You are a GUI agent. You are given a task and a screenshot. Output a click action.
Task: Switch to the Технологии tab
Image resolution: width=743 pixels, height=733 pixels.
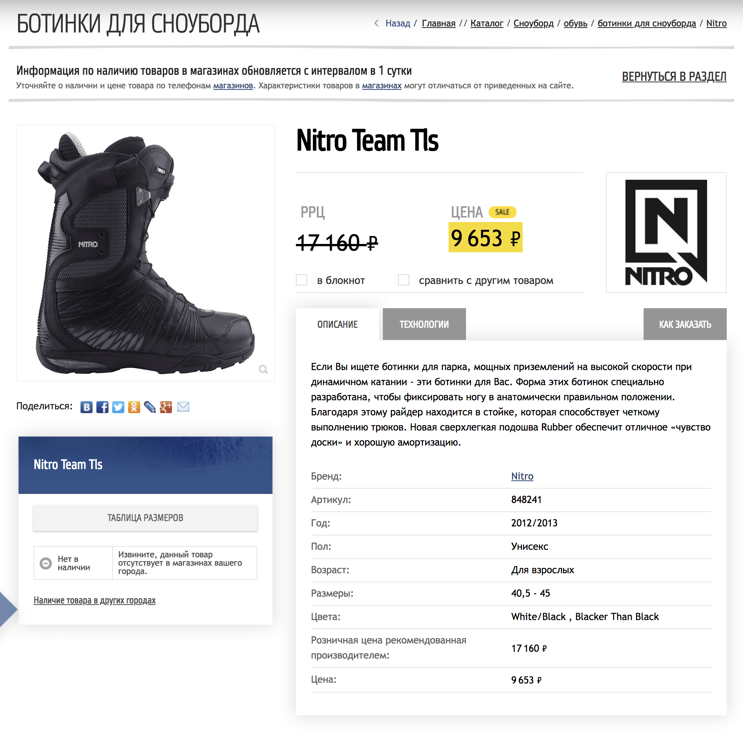tap(424, 324)
